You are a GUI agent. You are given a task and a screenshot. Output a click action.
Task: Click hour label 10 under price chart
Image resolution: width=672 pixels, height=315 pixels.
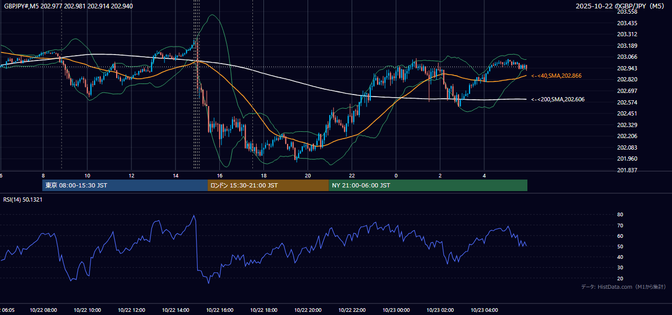[x=87, y=175]
